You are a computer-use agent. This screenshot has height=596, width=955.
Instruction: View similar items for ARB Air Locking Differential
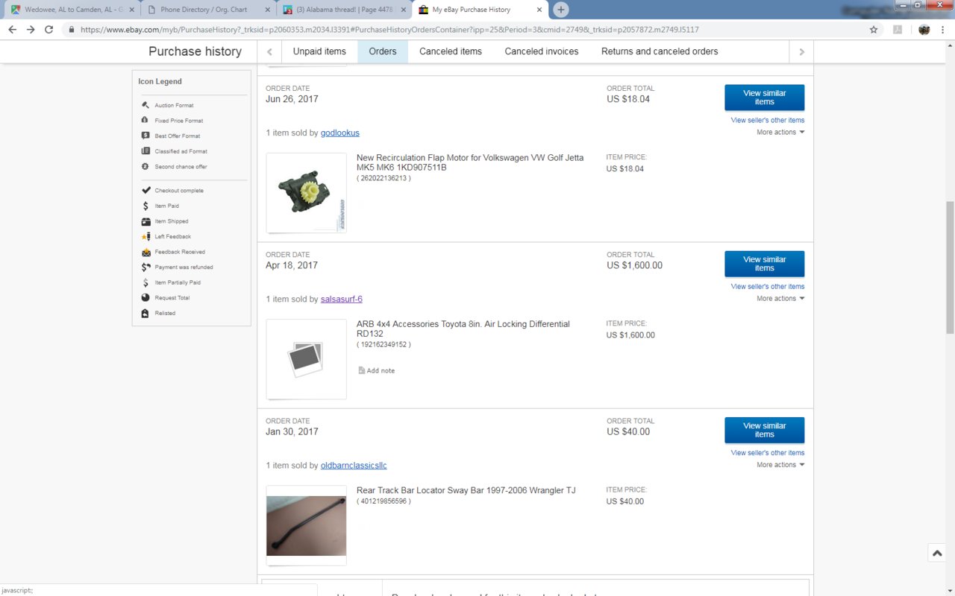(764, 264)
